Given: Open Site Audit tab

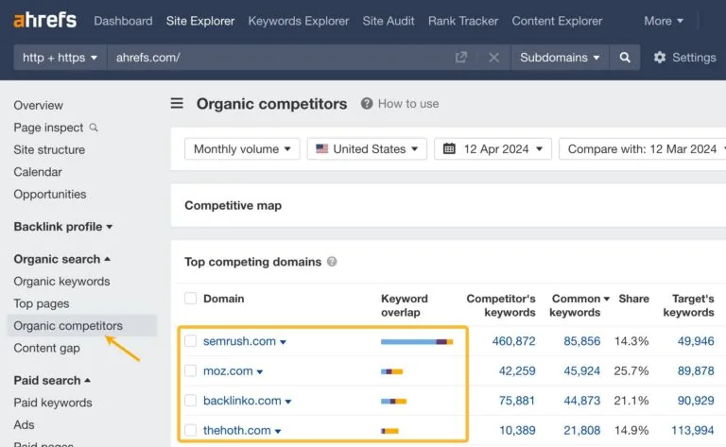Looking at the screenshot, I should 389,21.
